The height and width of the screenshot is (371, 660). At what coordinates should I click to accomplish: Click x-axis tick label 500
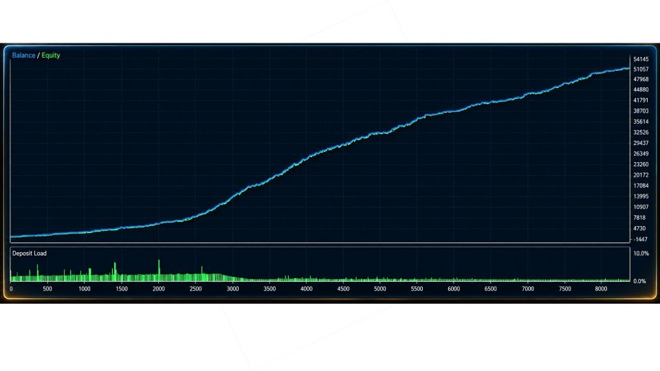click(x=47, y=289)
